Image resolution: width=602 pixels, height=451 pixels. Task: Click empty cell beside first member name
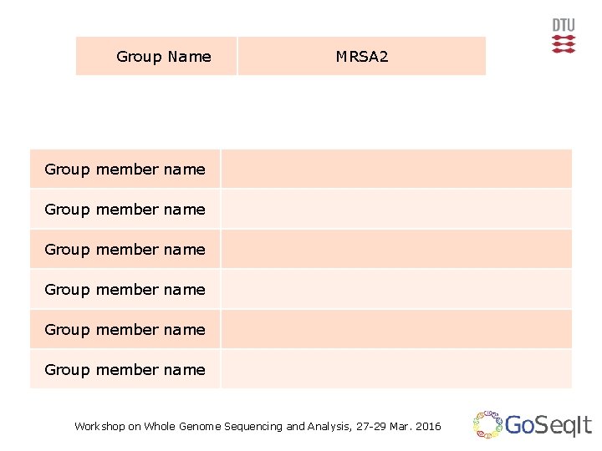click(396, 169)
